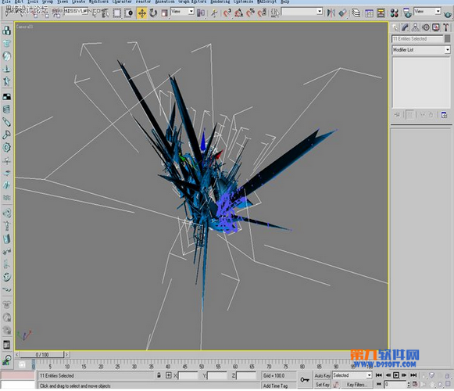The height and width of the screenshot is (391, 454).
Task: Enable Set Key mode
Action: pos(323,385)
